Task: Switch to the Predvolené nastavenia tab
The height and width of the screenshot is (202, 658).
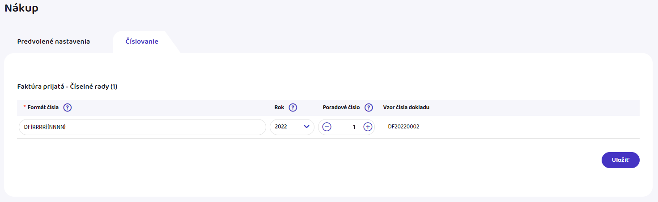Action: (x=54, y=41)
